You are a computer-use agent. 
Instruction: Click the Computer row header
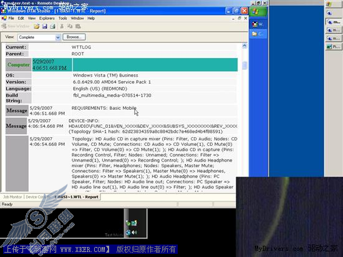coord(19,64)
